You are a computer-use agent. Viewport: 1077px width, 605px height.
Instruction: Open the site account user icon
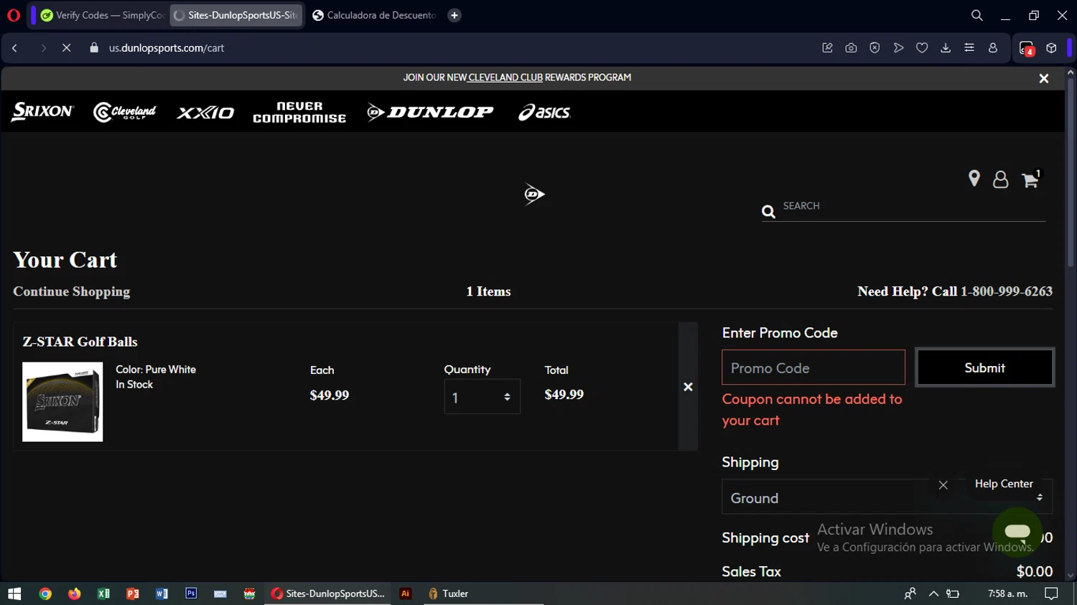pyautogui.click(x=1000, y=179)
